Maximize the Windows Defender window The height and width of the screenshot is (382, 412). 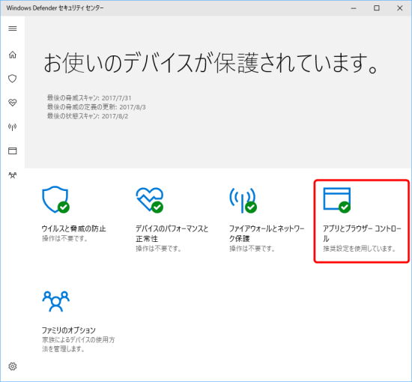[x=377, y=8]
